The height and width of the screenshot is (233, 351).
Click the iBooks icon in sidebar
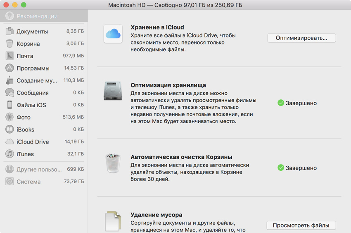click(x=9, y=129)
